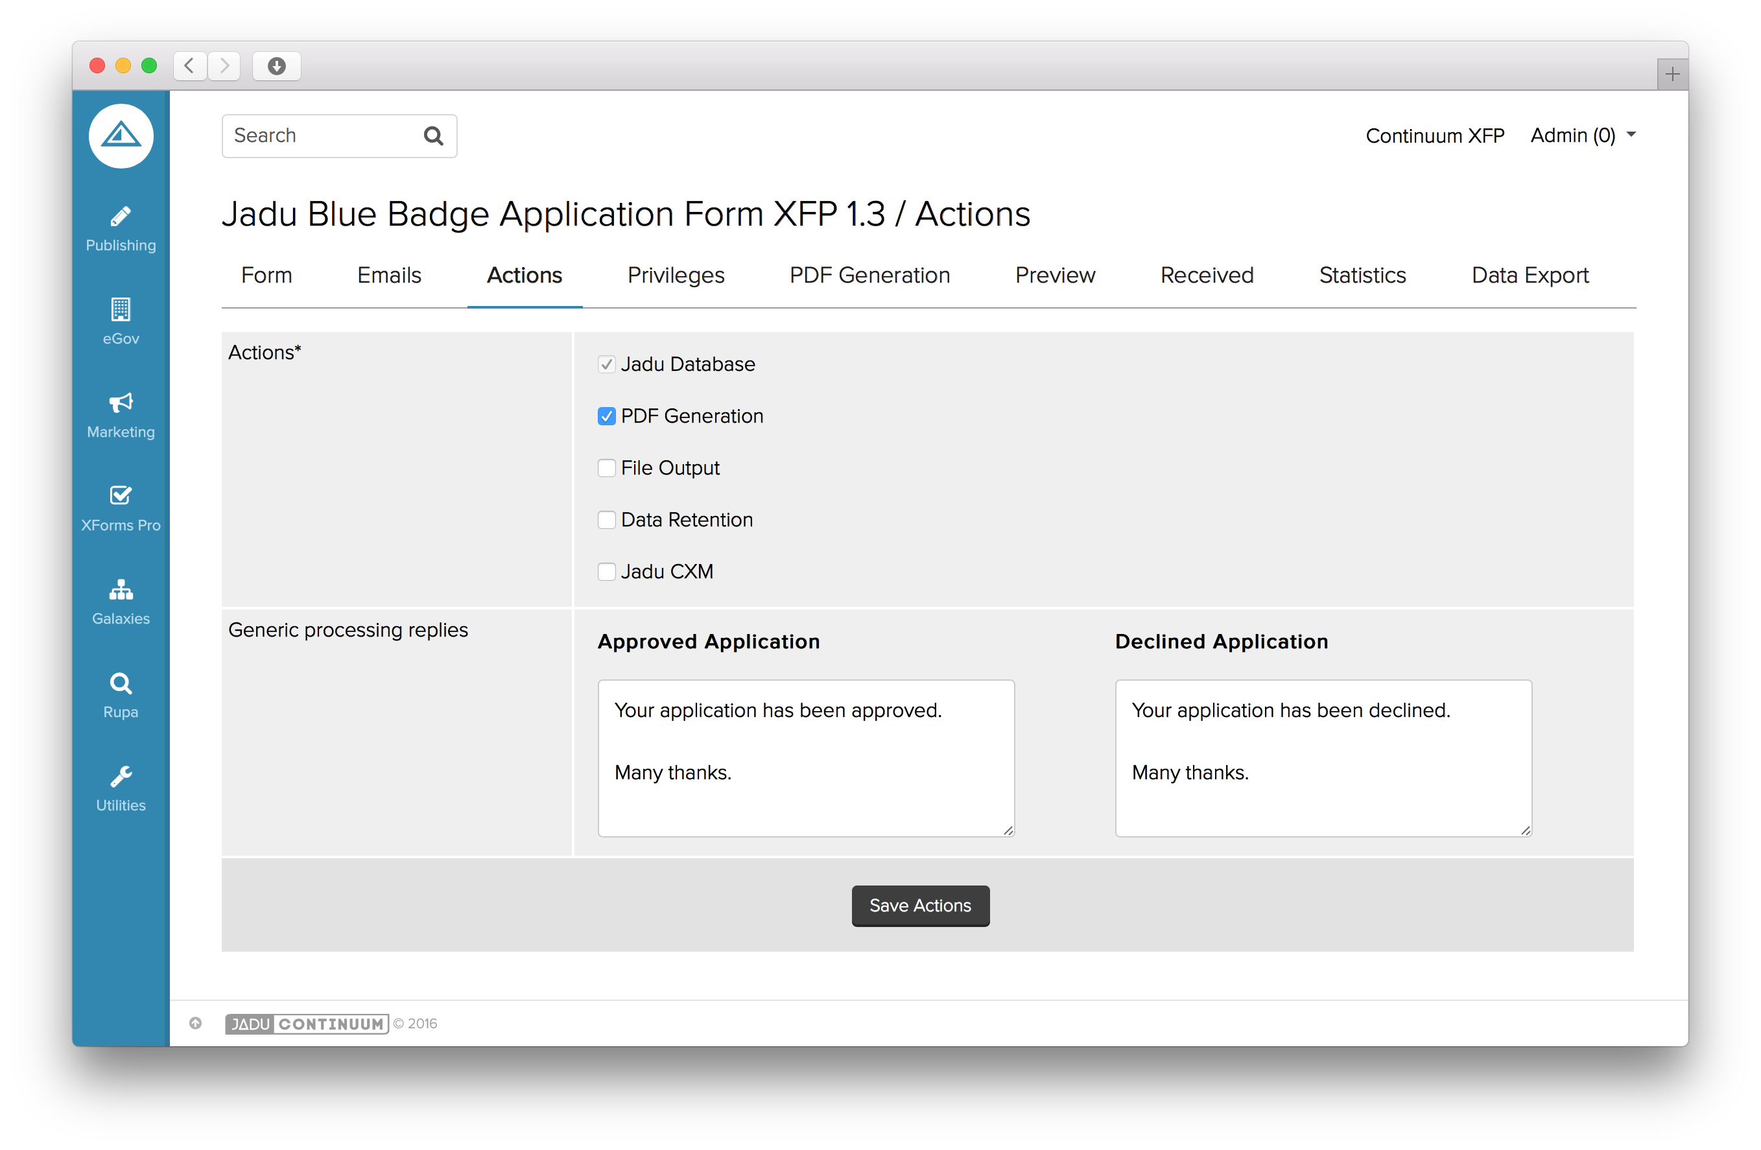
Task: Open the Publishing pencil icon in the sidebar
Action: coord(121,217)
